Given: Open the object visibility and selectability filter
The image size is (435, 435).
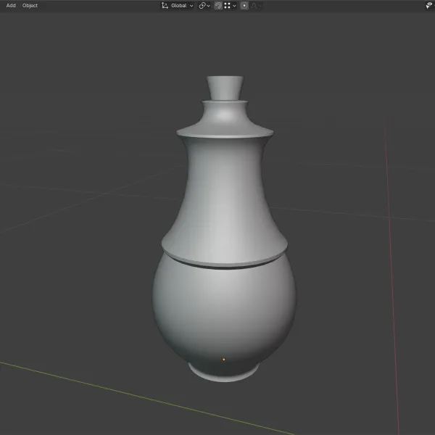Looking at the screenshot, I should [x=429, y=6].
